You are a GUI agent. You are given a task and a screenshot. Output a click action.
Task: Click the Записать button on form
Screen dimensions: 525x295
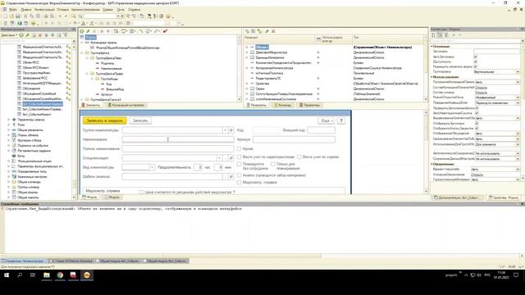pos(140,120)
